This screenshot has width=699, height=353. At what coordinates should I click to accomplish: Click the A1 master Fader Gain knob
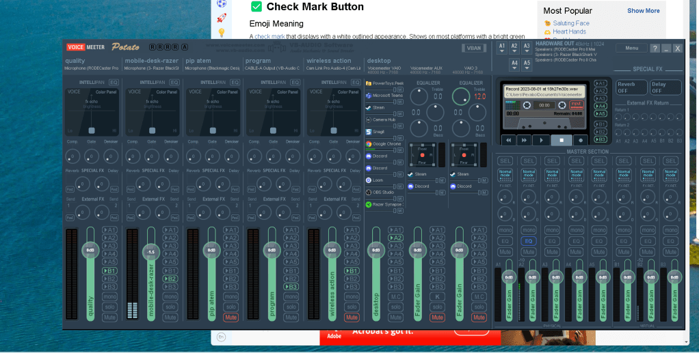[x=509, y=277]
